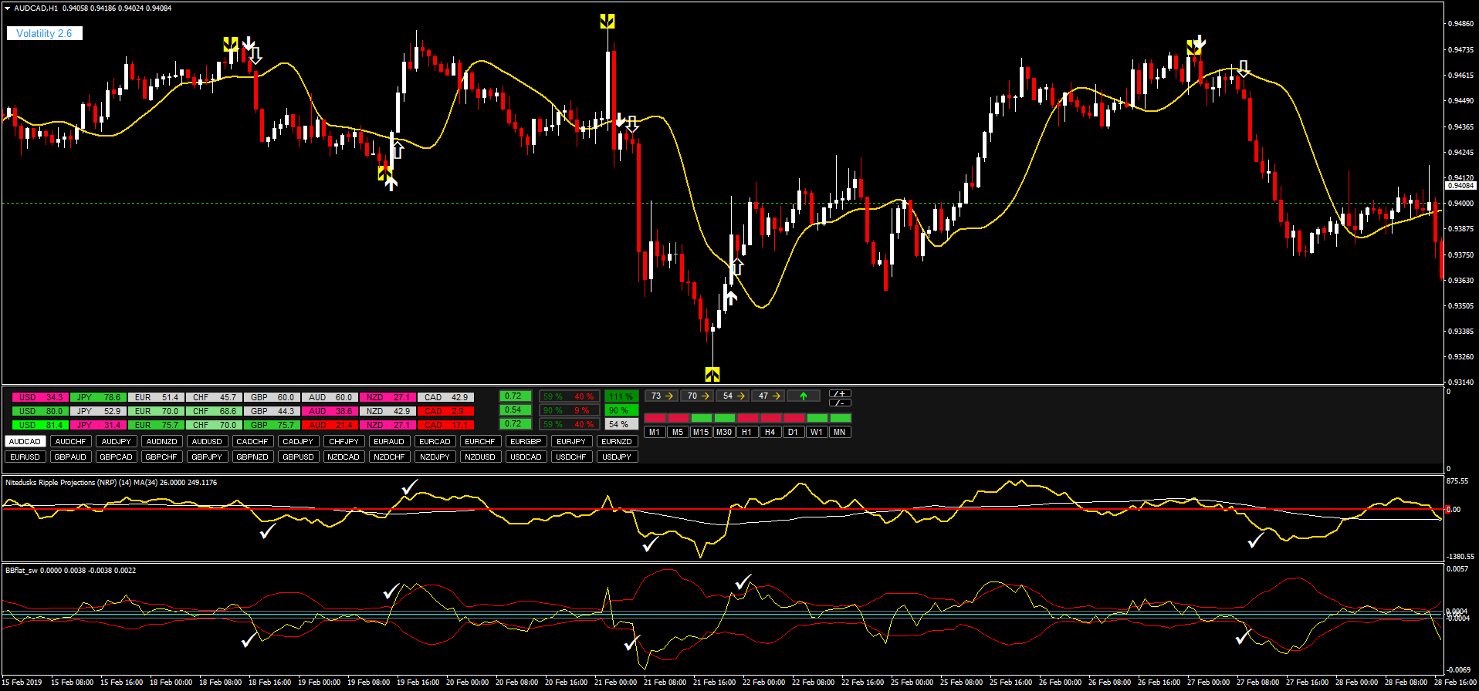Toggle the M15 timeframe button
Viewport: 1479px width, 691px height.
[x=700, y=433]
